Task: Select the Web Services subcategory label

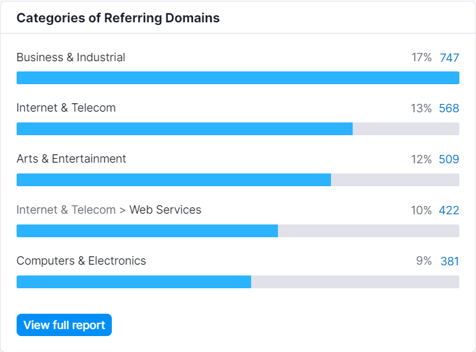Action: tap(165, 210)
